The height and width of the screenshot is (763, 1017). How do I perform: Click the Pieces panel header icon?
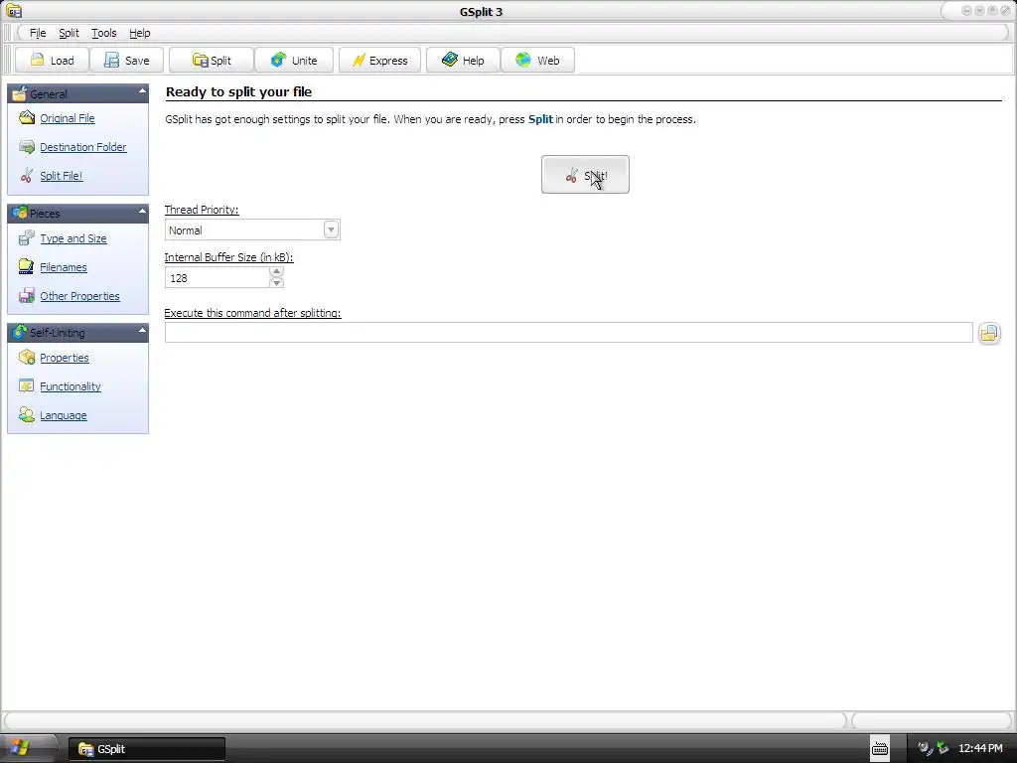20,213
